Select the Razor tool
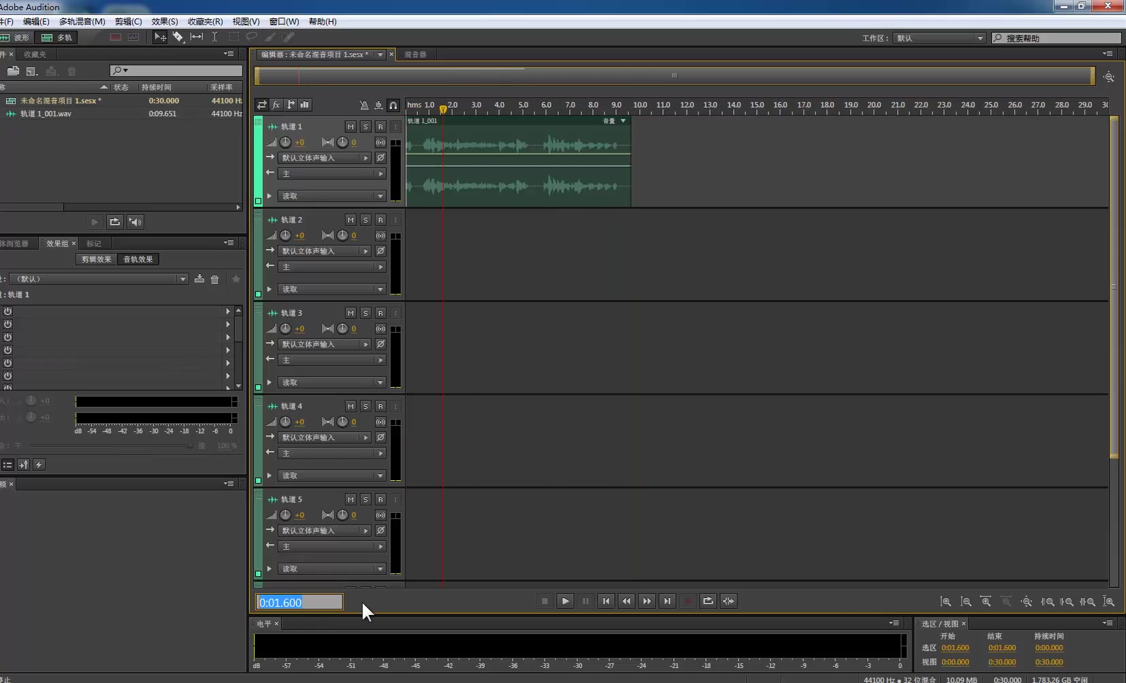 [x=178, y=37]
